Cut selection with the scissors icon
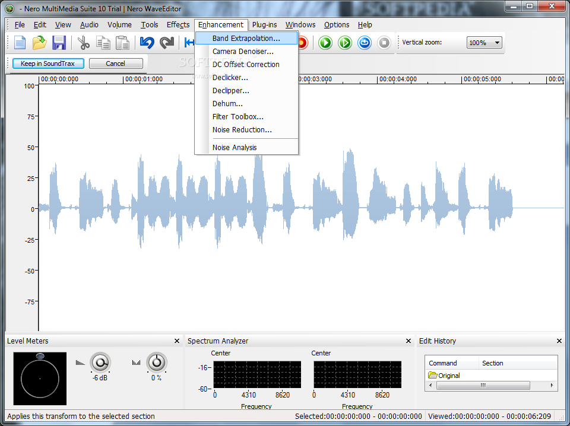570x426 pixels. point(84,43)
